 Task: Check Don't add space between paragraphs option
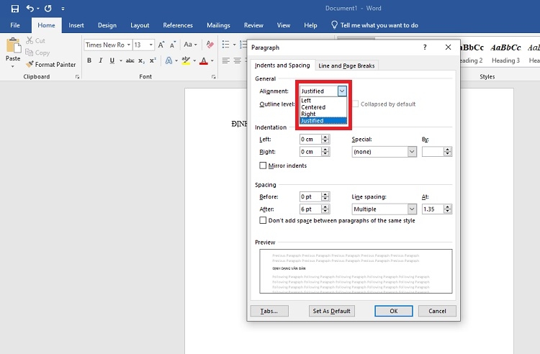pos(263,220)
